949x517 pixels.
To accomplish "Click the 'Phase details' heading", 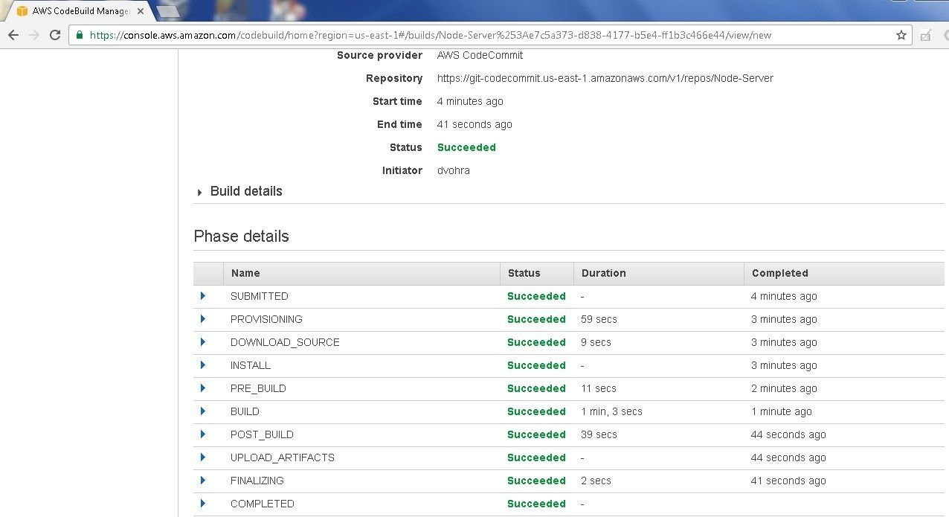I will (241, 237).
